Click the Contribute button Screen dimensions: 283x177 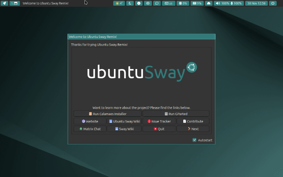(193, 121)
